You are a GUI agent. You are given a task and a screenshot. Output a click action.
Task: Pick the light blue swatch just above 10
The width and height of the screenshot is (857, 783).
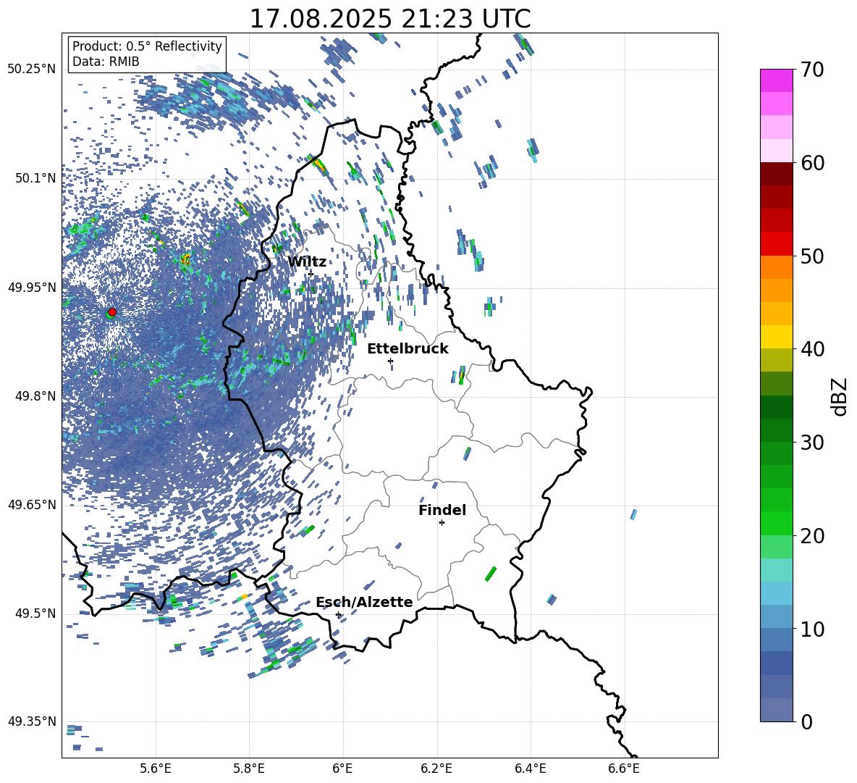pos(776,617)
